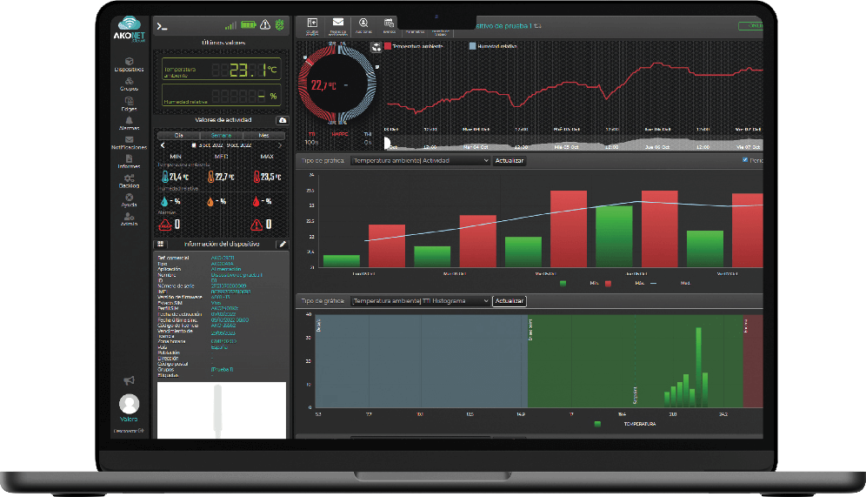Click the edit icon beside the device title
The height and width of the screenshot is (497, 866).
538,26
